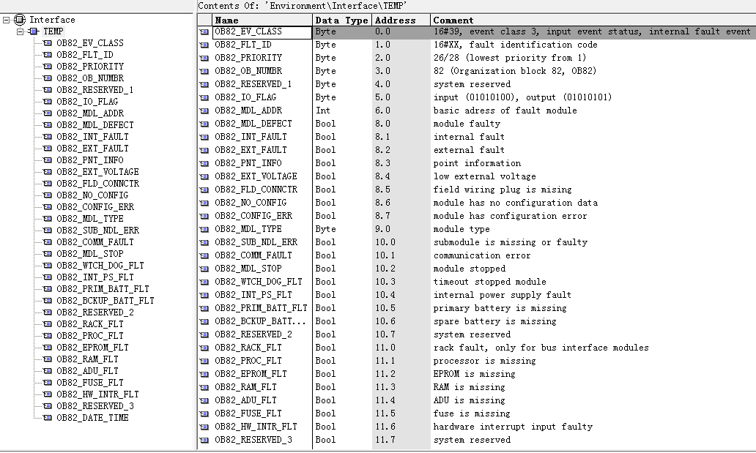
Task: Click row icon of OB82_RAM_FLT in table
Action: click(x=204, y=387)
